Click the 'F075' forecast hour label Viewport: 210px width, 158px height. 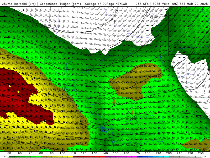pos(157,4)
